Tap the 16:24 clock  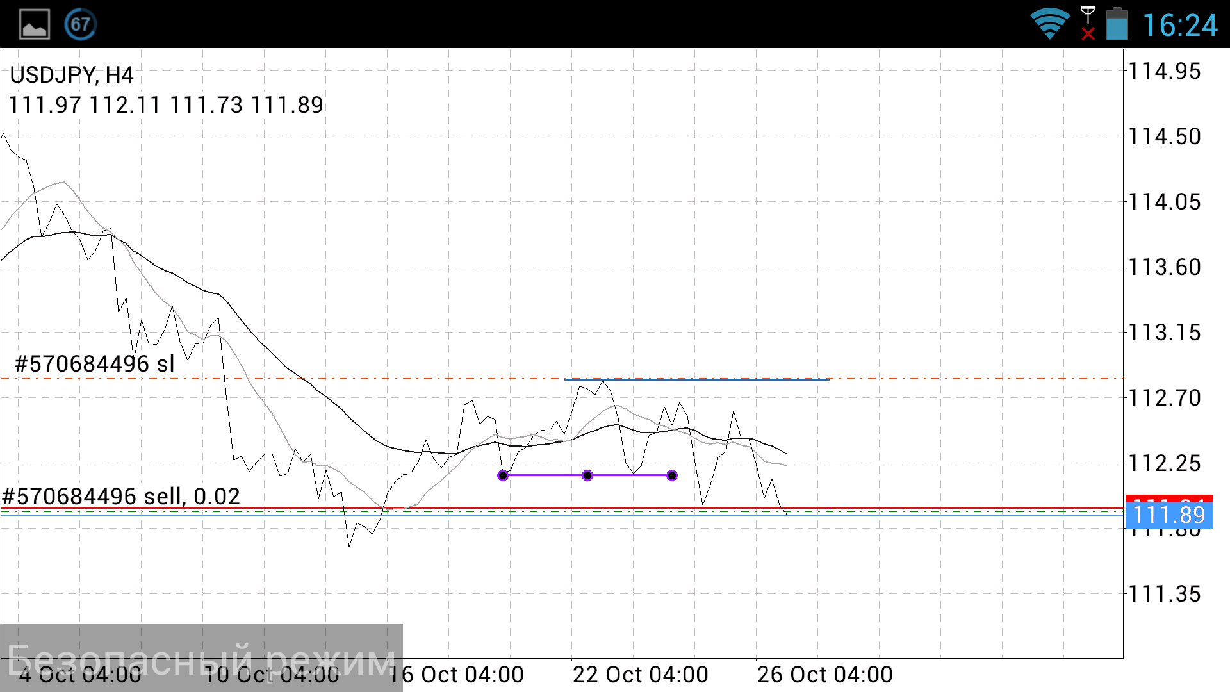(x=1180, y=26)
